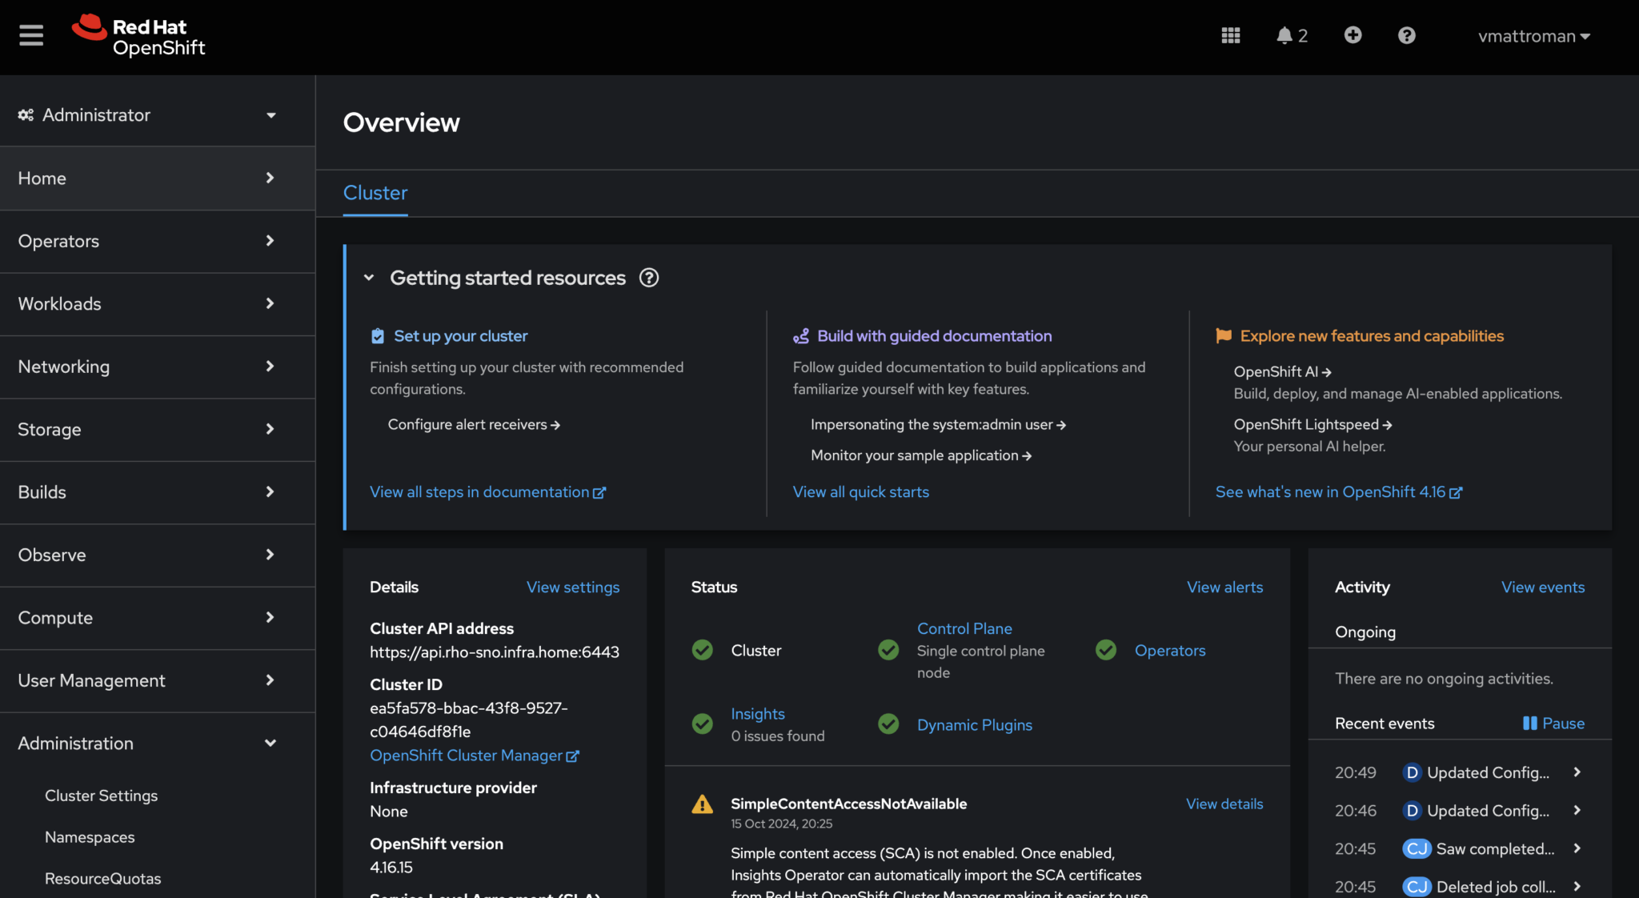1639x898 pixels.
Task: Open the application launcher grid icon
Action: [x=1230, y=35]
